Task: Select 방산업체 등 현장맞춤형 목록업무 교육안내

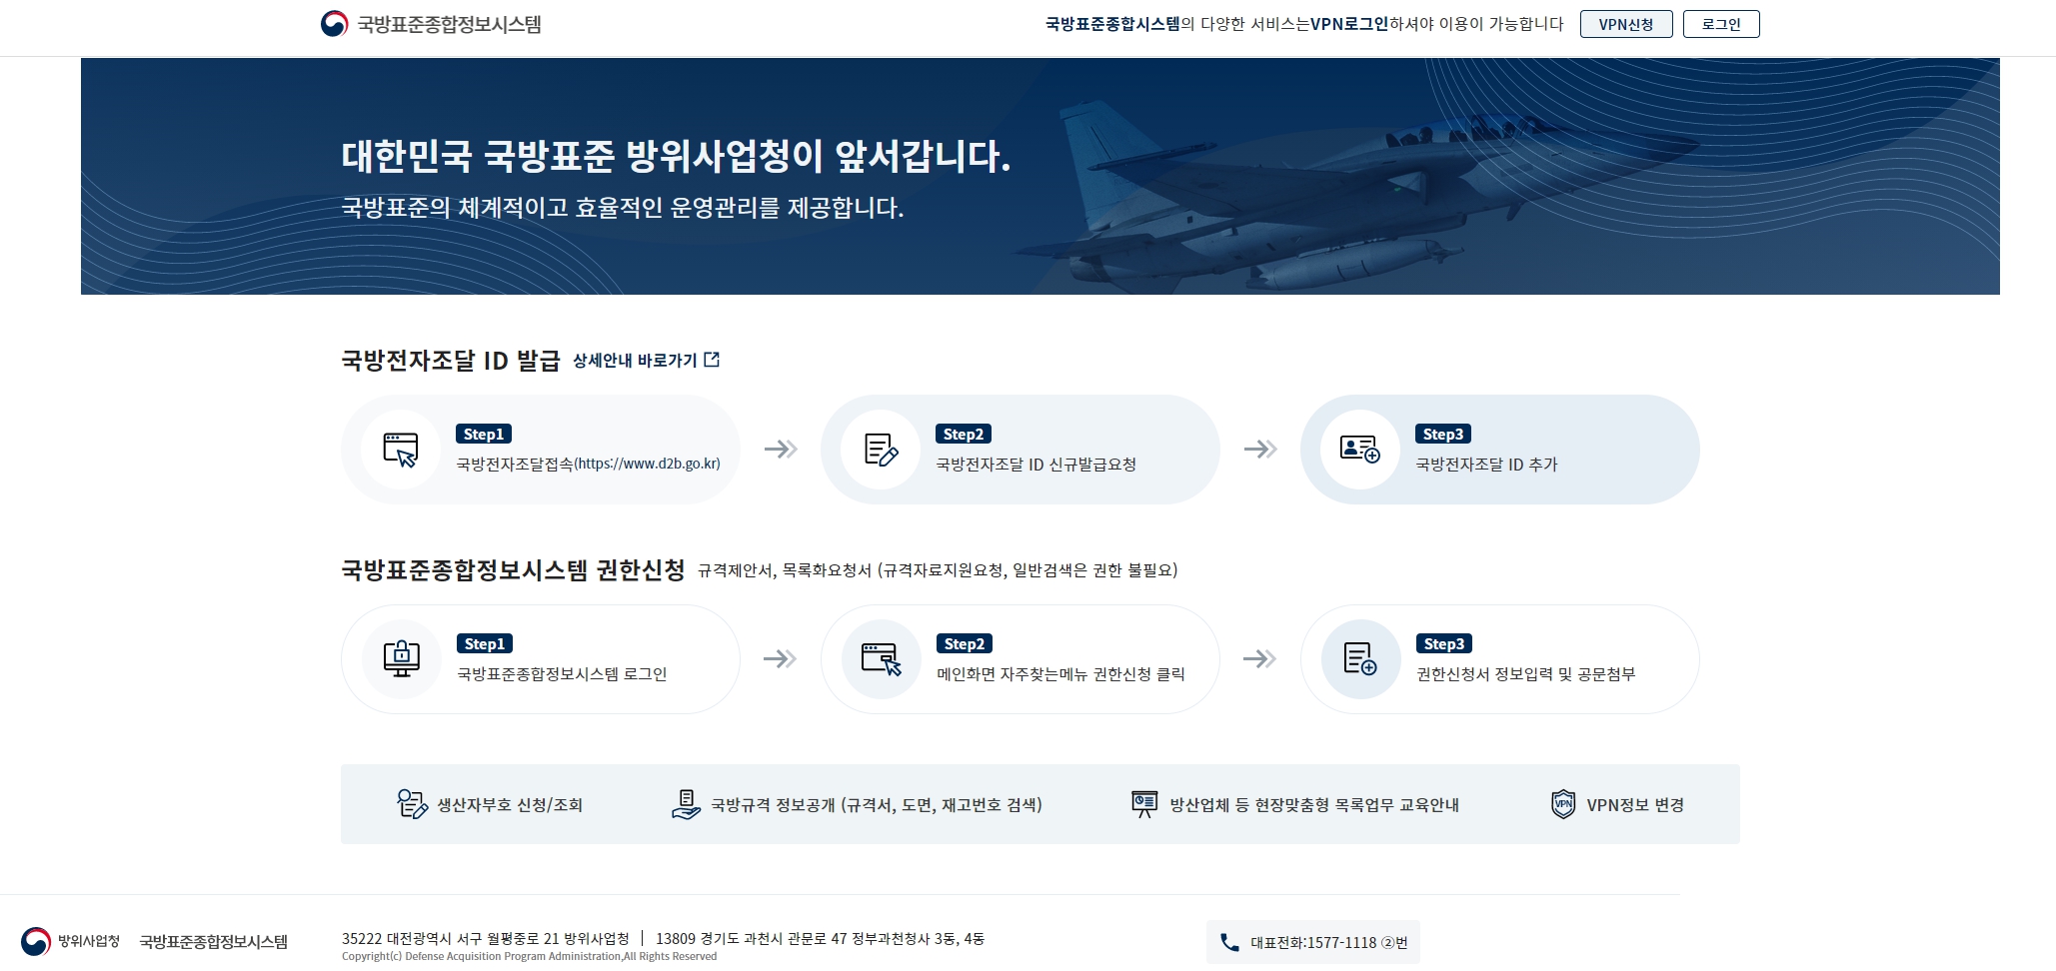Action: tap(1313, 805)
